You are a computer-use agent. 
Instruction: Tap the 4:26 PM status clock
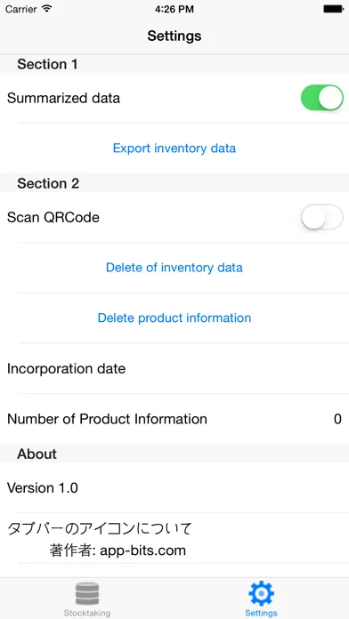pyautogui.click(x=174, y=9)
